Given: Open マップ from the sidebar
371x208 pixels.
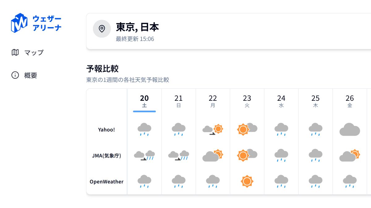Looking at the screenshot, I should [34, 53].
